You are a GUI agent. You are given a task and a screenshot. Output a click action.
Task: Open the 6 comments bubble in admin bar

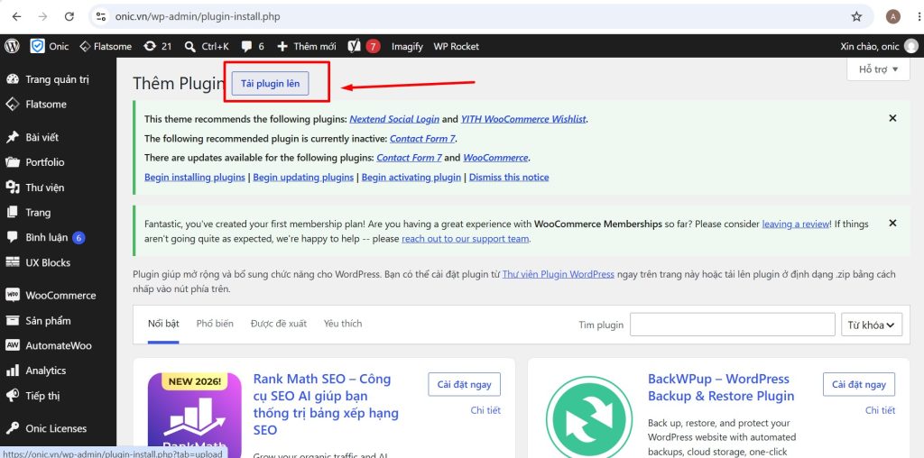tap(253, 46)
